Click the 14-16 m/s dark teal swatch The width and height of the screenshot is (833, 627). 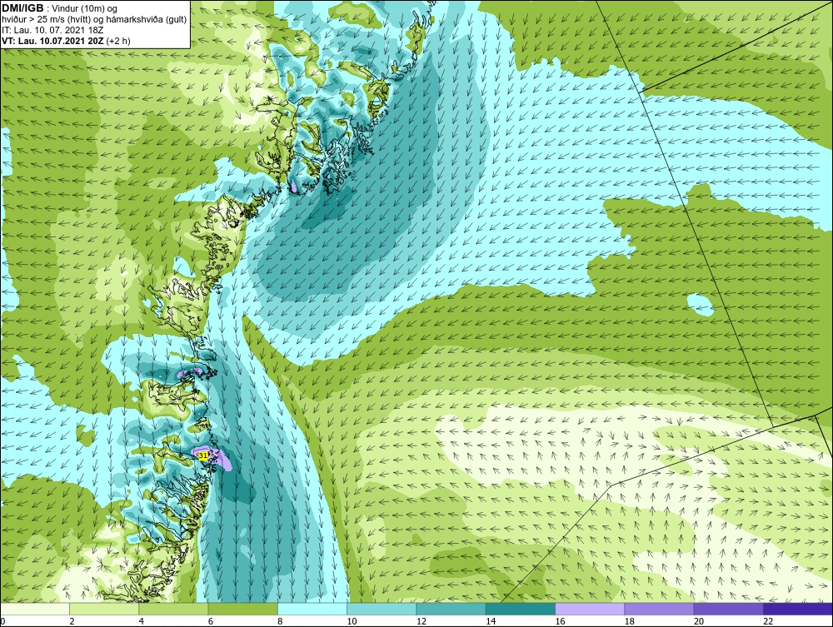(x=521, y=609)
